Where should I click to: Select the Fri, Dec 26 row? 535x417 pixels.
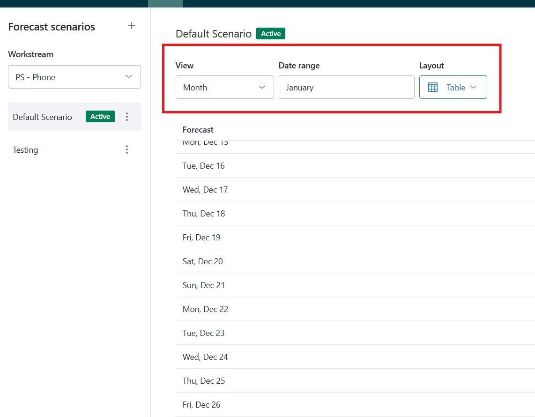pyautogui.click(x=355, y=404)
